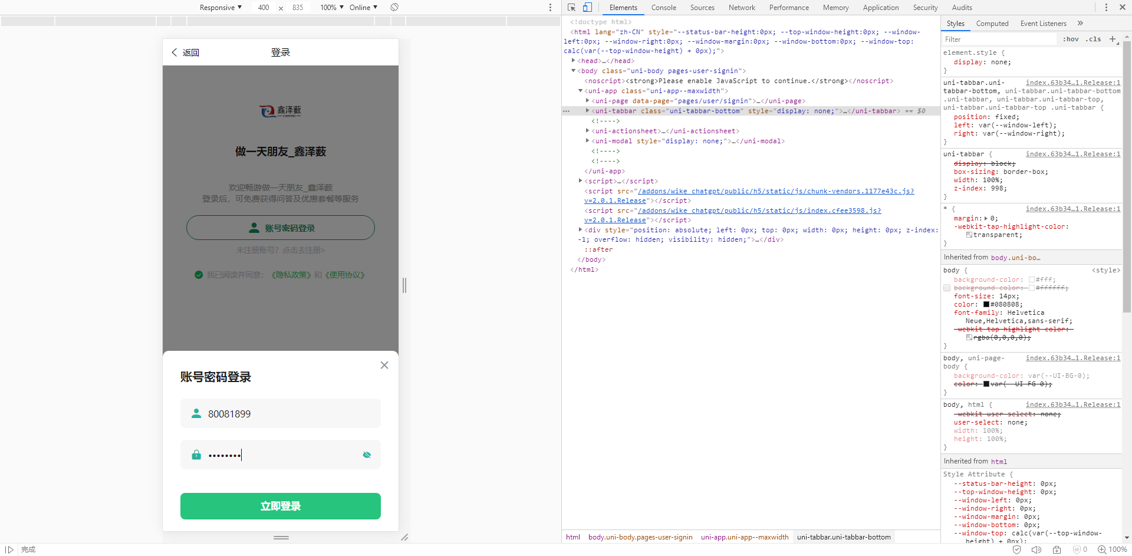Open the 使用协议 link
The width and height of the screenshot is (1132, 556).
pyautogui.click(x=344, y=275)
